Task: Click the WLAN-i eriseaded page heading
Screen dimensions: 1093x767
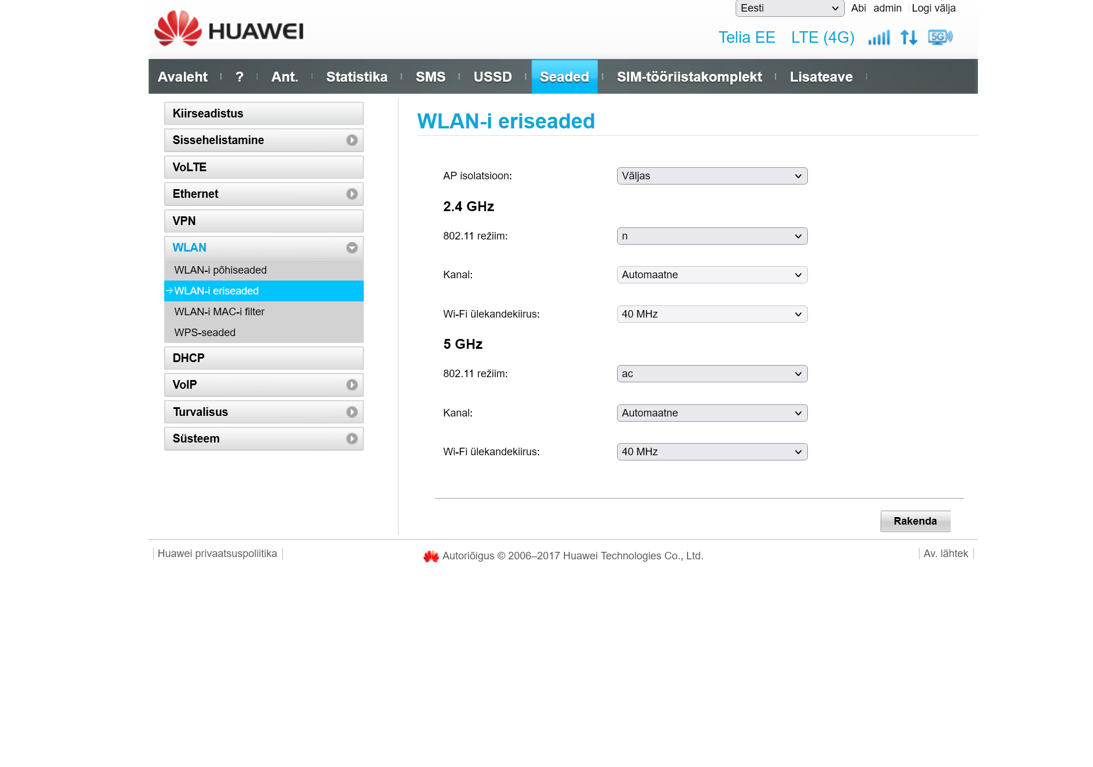Action: [506, 121]
